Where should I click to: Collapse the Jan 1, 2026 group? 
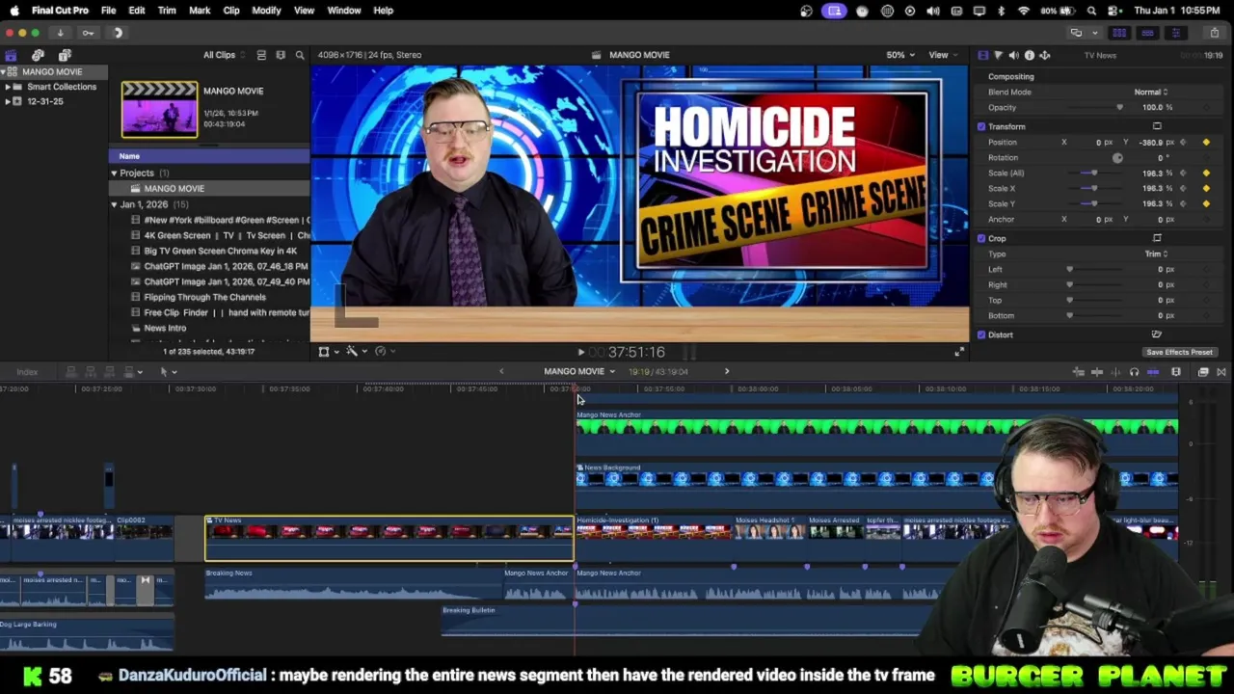click(x=114, y=204)
